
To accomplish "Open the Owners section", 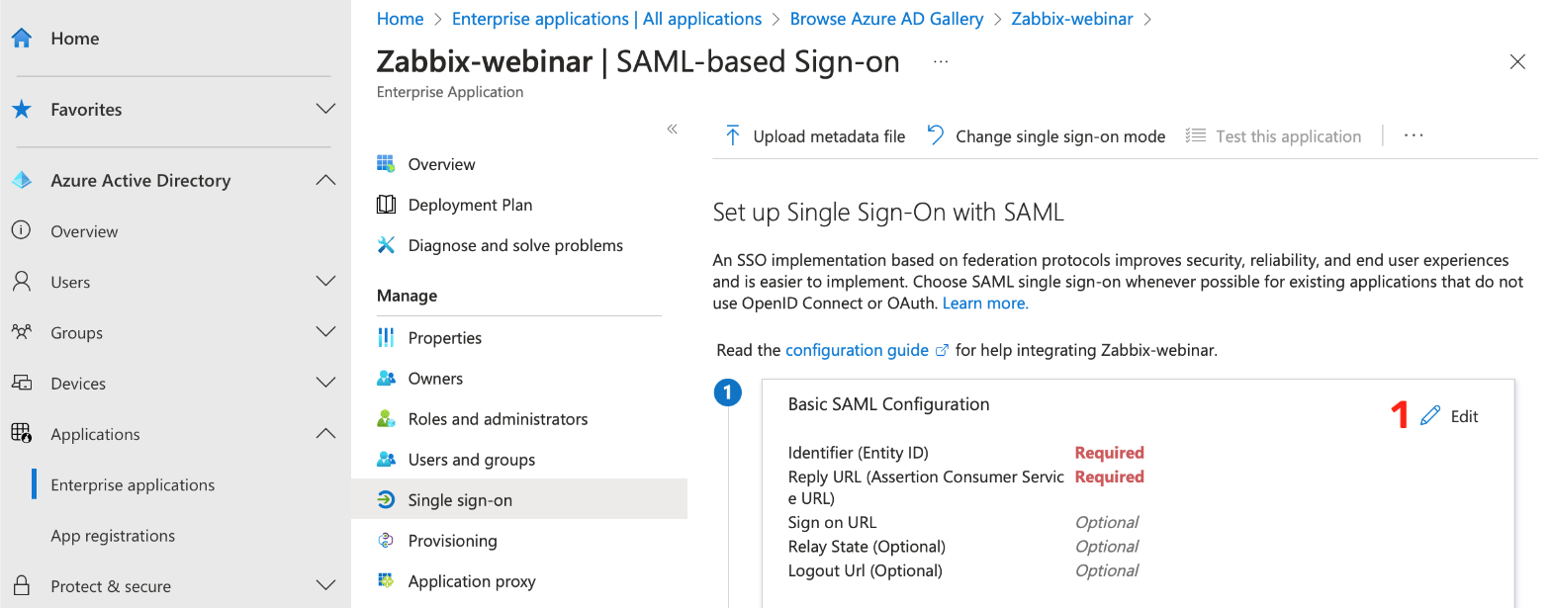I will pos(435,378).
